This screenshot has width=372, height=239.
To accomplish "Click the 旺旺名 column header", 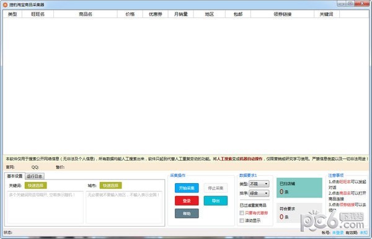I will pos(38,14).
